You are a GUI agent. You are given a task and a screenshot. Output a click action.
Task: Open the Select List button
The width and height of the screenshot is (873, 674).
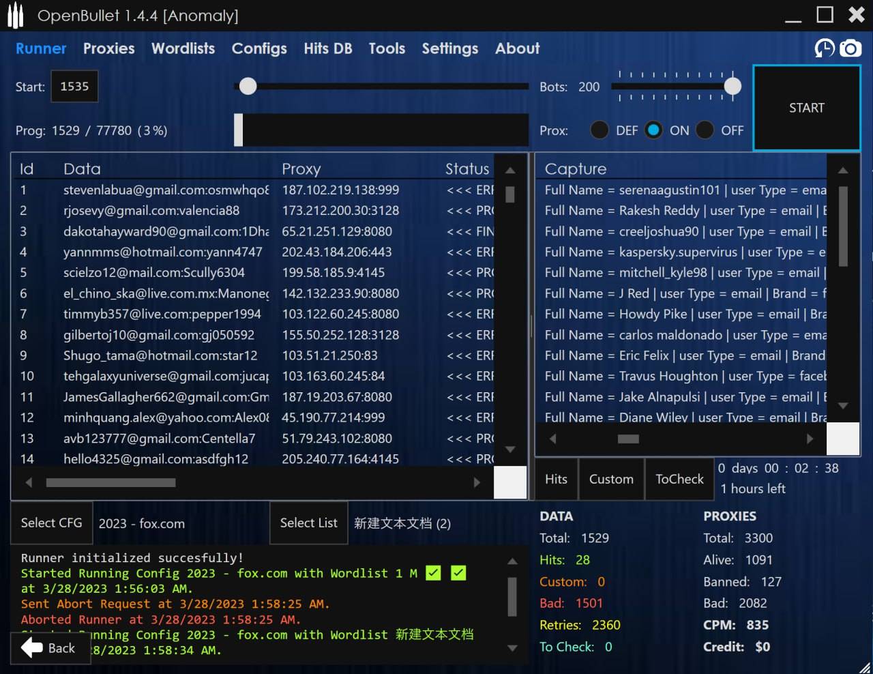308,523
